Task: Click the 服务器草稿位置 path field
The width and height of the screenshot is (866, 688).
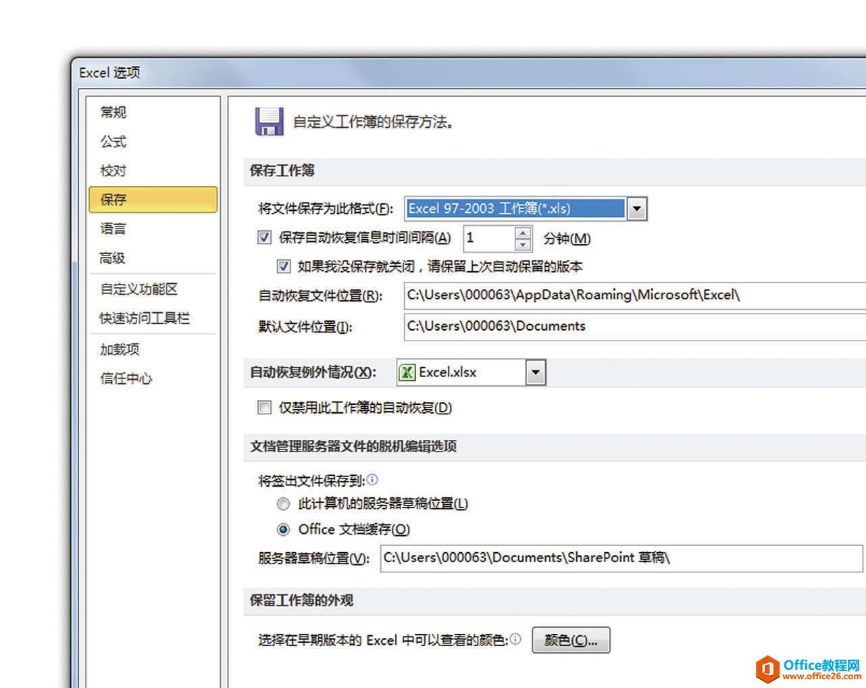Action: [x=621, y=558]
